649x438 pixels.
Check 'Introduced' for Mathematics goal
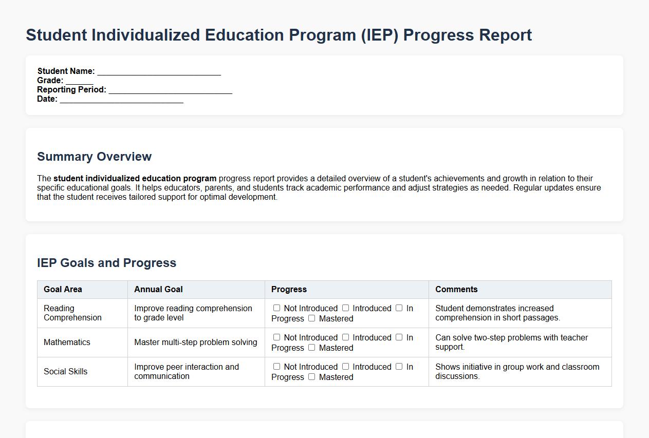(345, 337)
